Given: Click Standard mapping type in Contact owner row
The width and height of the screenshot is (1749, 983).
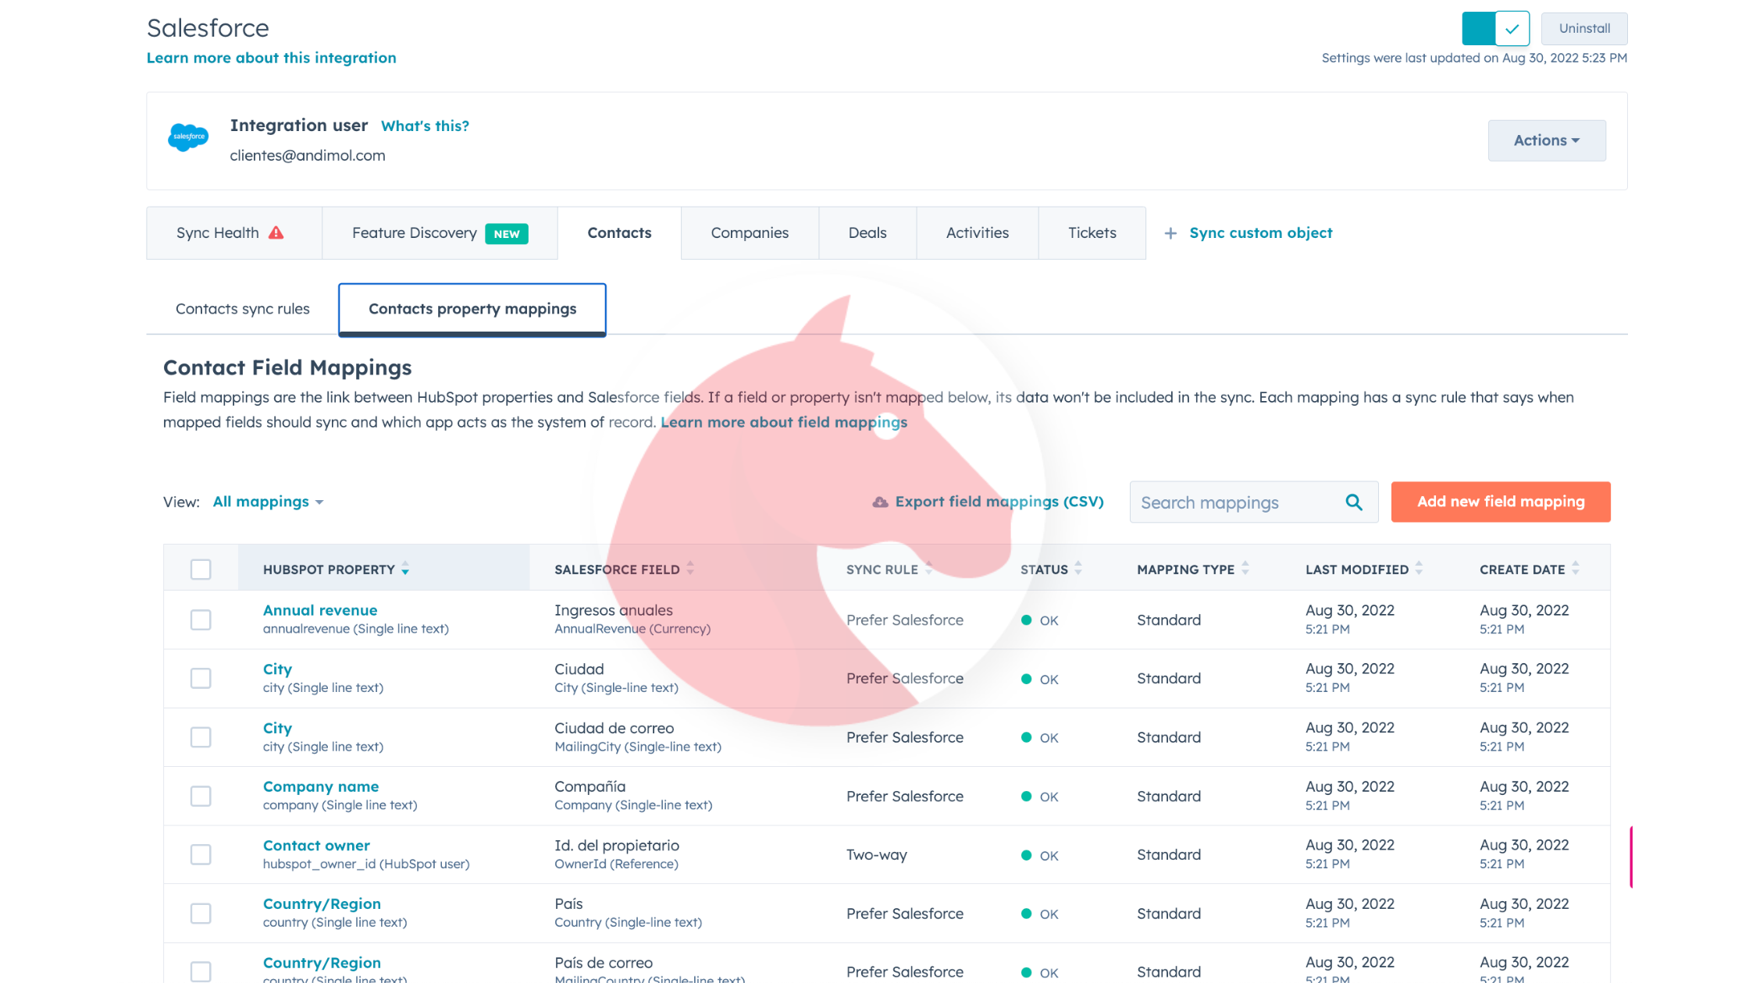Looking at the screenshot, I should click(1169, 855).
